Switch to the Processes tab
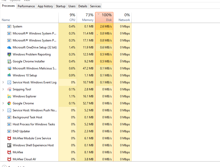This screenshot has width=220, height=167. [x=8, y=6]
